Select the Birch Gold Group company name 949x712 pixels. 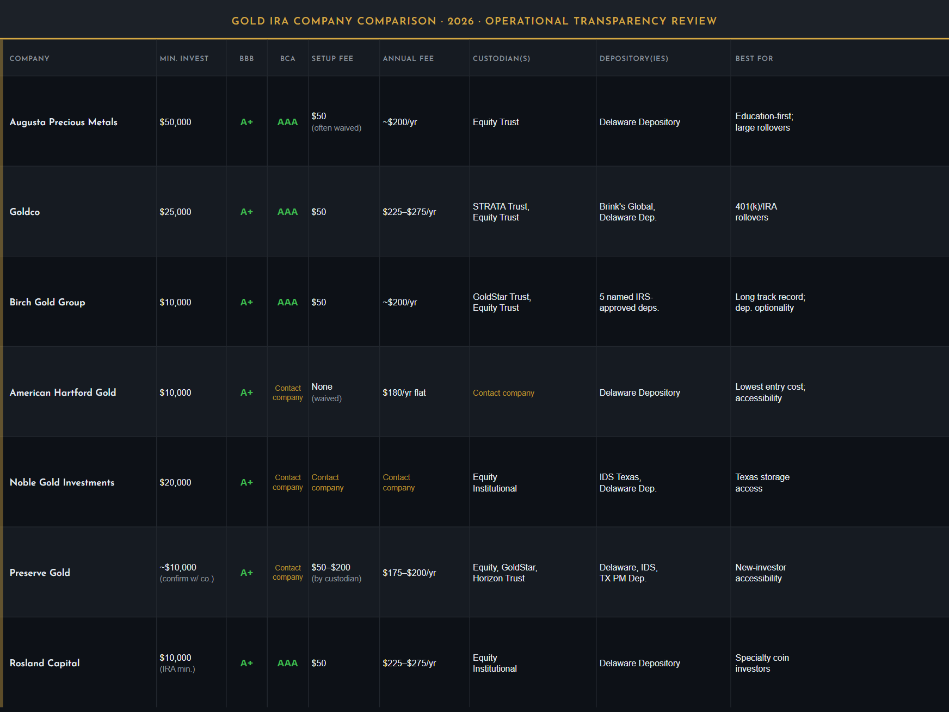(x=47, y=302)
